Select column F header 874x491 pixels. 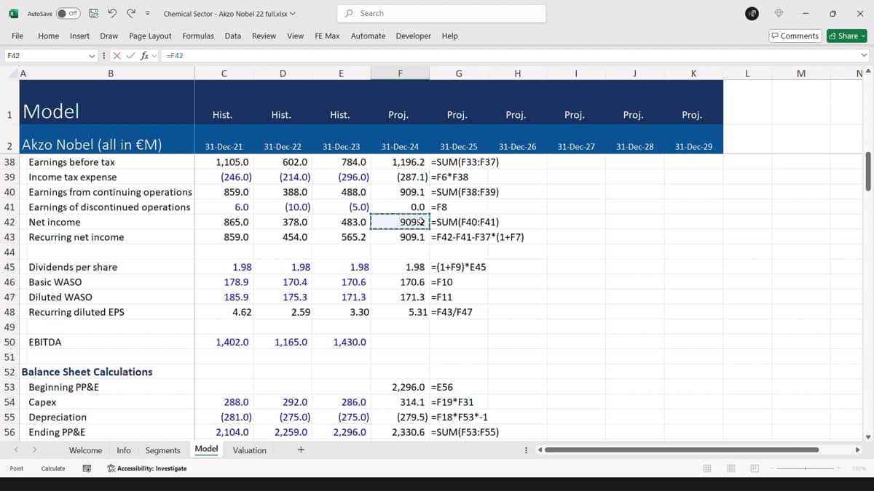tap(400, 73)
